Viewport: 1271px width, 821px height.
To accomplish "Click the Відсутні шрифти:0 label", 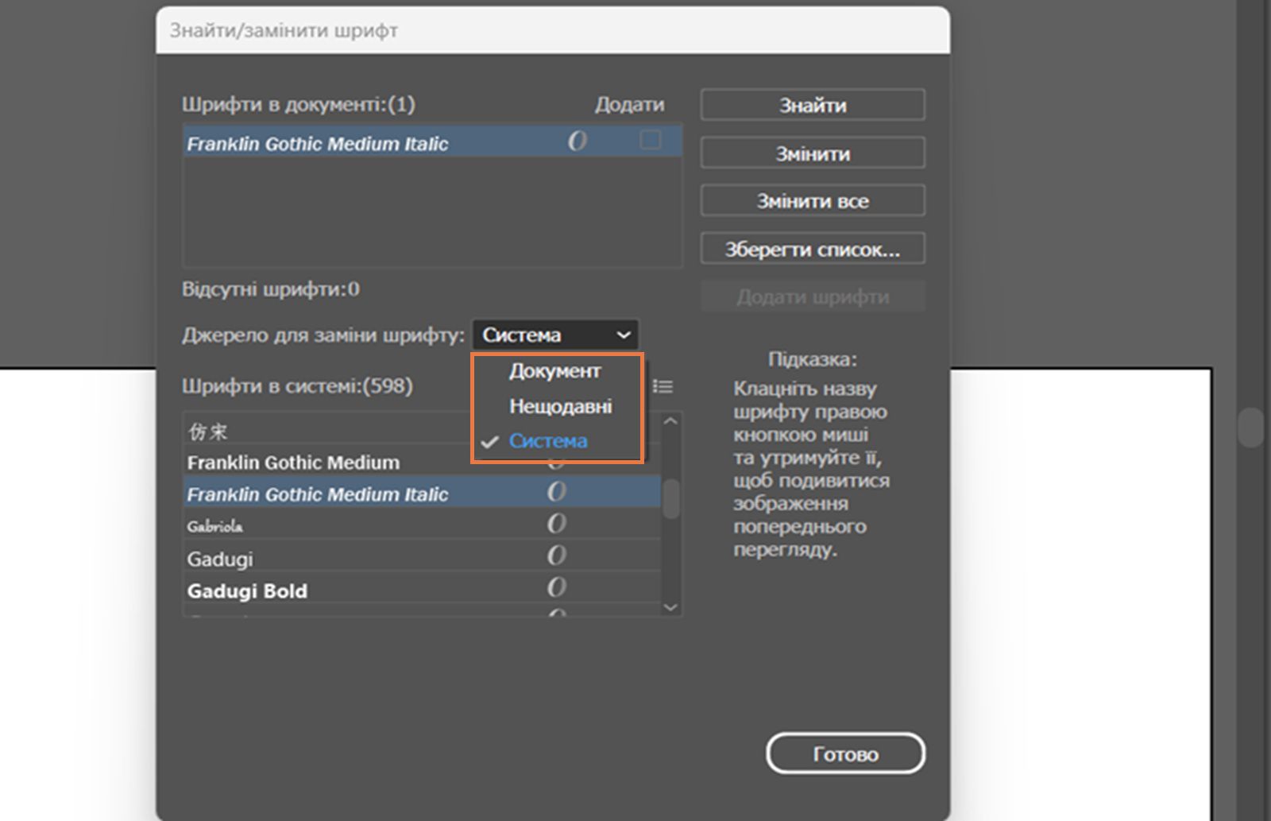I will coord(271,289).
